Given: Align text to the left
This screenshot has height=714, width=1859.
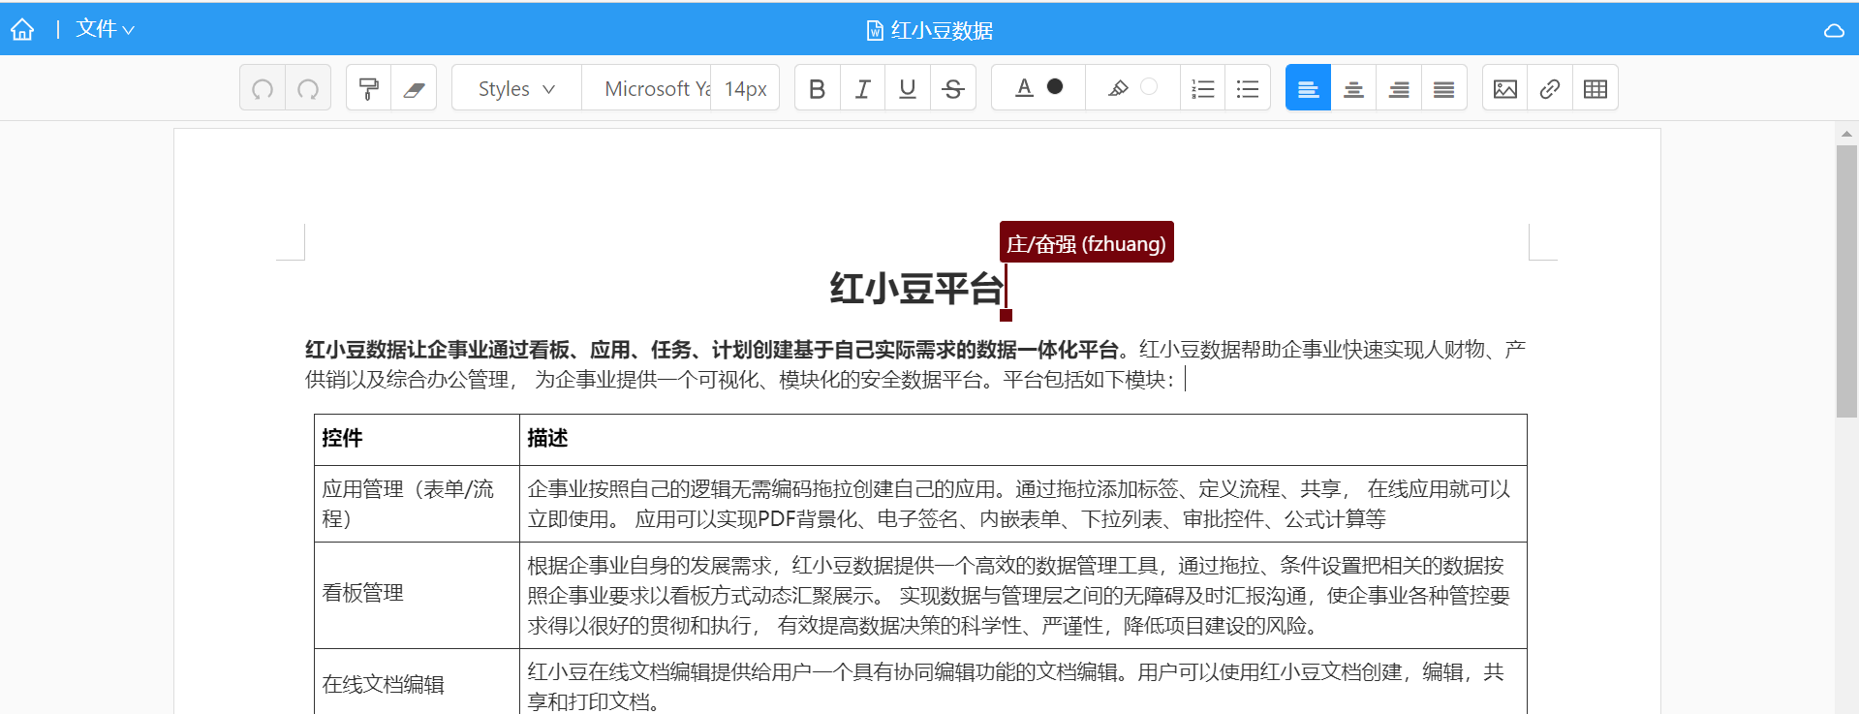Looking at the screenshot, I should click(x=1308, y=89).
